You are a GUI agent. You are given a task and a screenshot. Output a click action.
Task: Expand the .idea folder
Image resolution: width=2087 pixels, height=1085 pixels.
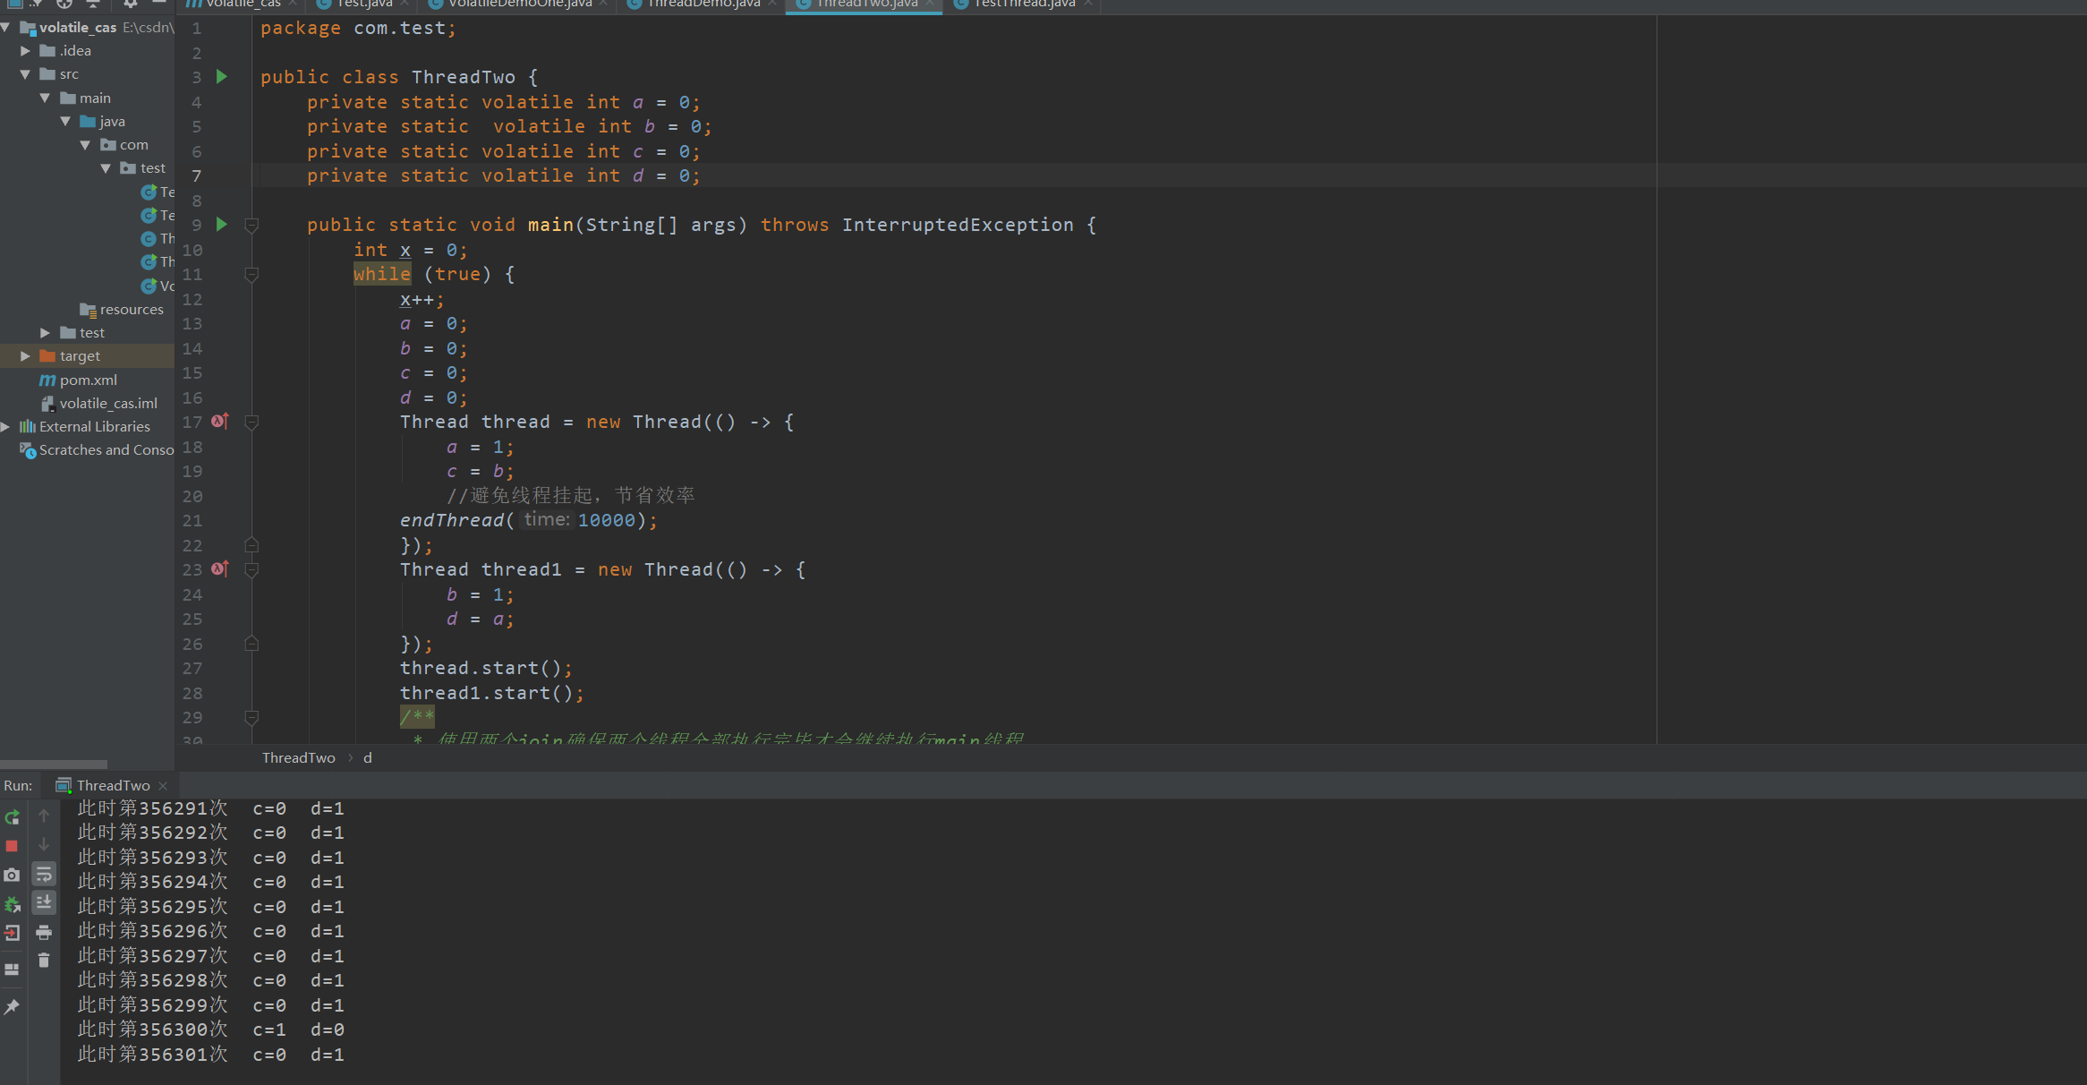[x=25, y=51]
